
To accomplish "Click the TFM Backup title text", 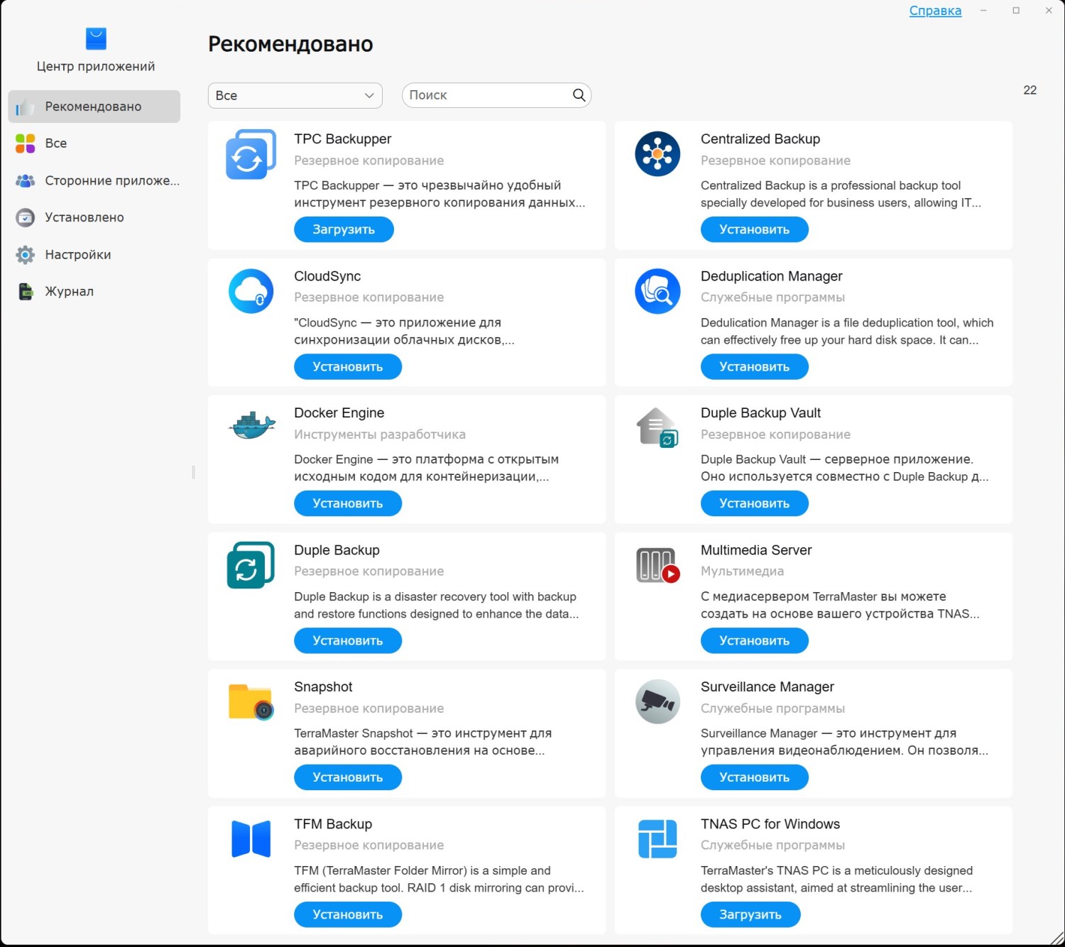I will pyautogui.click(x=333, y=824).
